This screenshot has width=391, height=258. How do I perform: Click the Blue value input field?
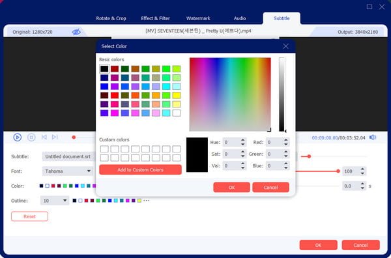coord(274,165)
